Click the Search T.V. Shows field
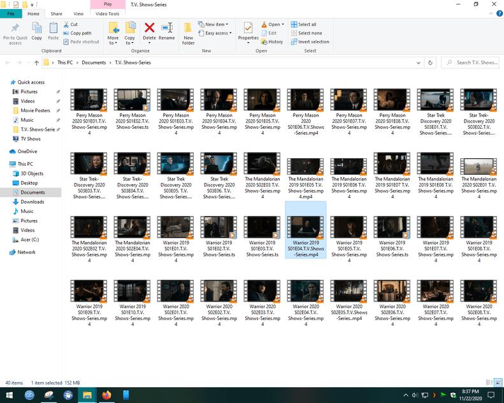504x403 pixels. (472, 62)
